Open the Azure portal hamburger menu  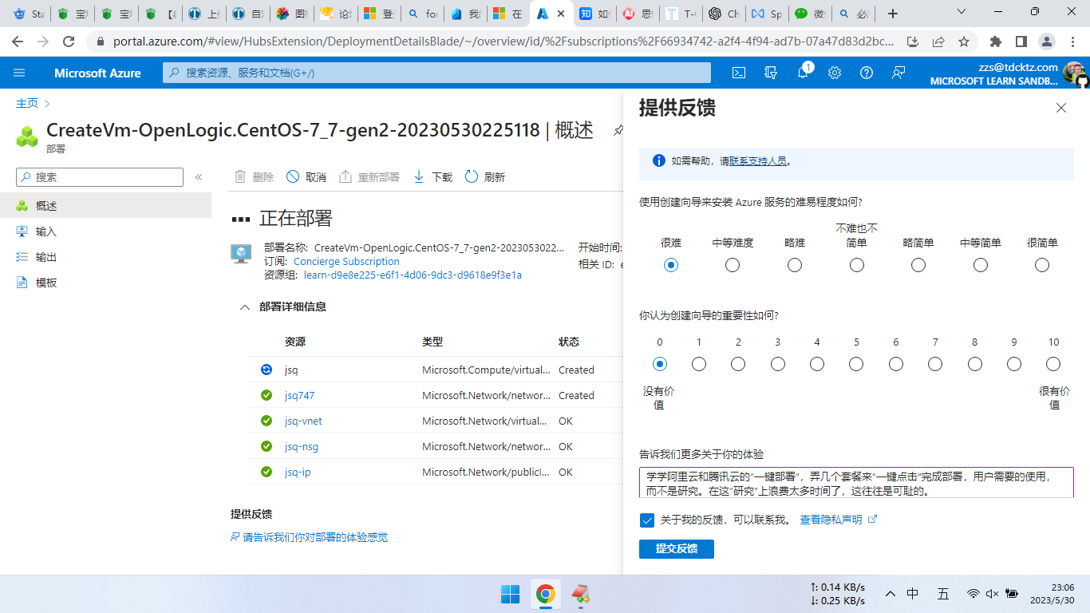point(19,73)
